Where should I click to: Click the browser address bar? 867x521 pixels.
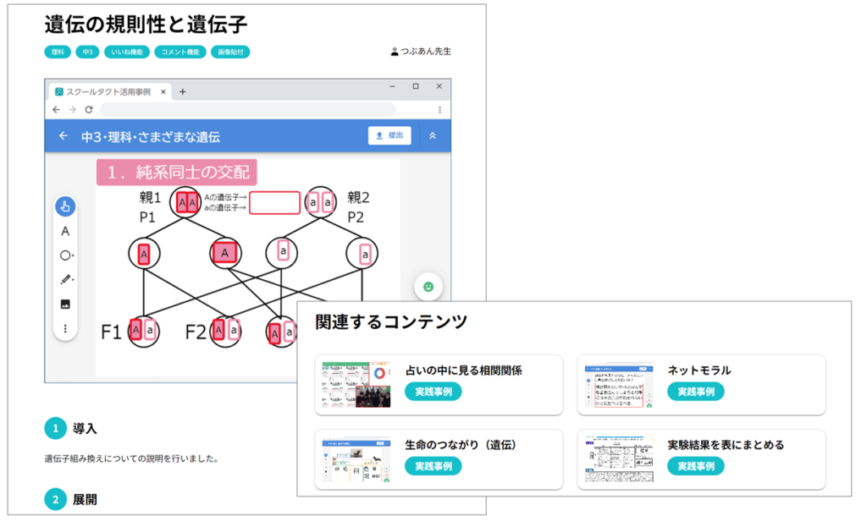coord(248,109)
